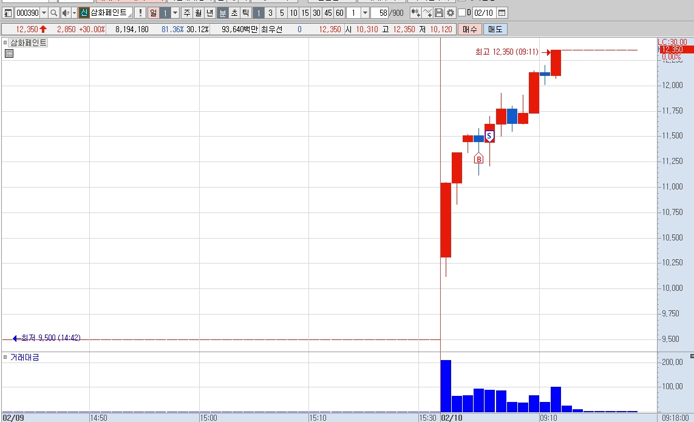The image size is (694, 422).
Task: Click the tallest volume bar at market open
Action: pos(446,386)
